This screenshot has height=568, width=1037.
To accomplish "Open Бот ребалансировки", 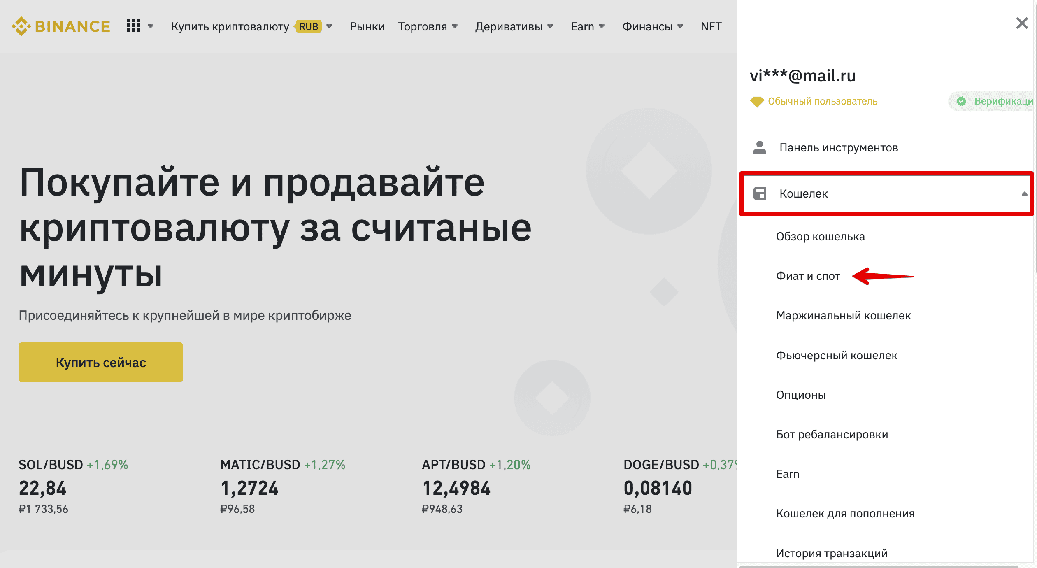I will (832, 434).
